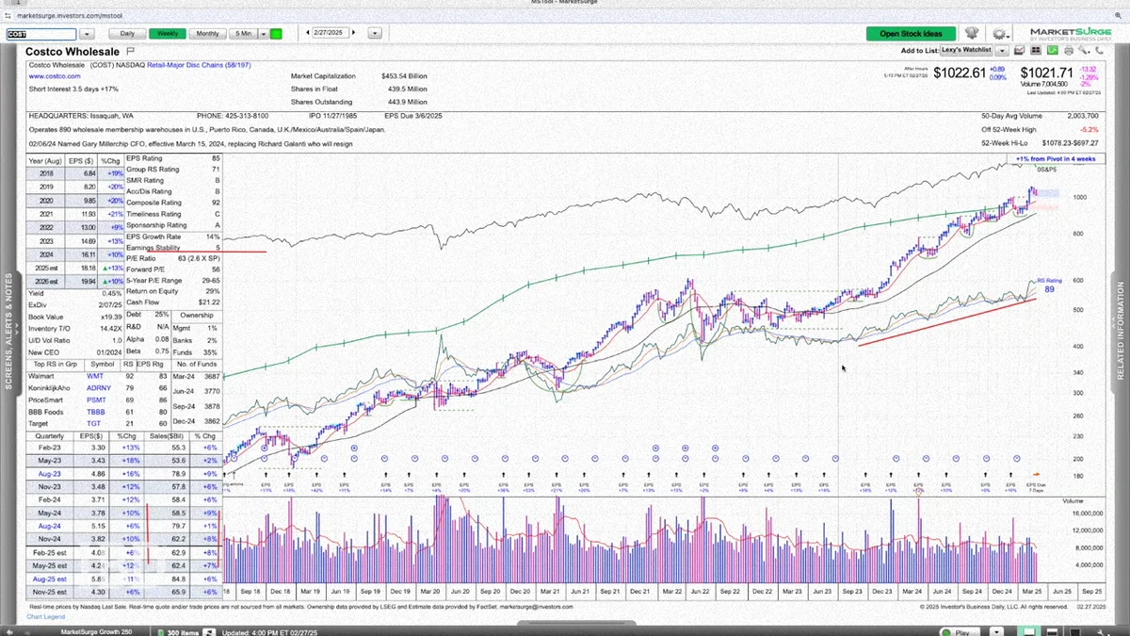The width and height of the screenshot is (1130, 636).
Task: Select the Weekly chart timeframe
Action: click(168, 34)
